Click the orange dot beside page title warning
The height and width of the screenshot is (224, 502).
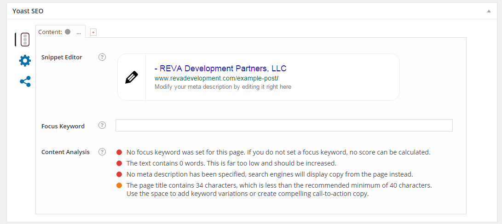[120, 185]
